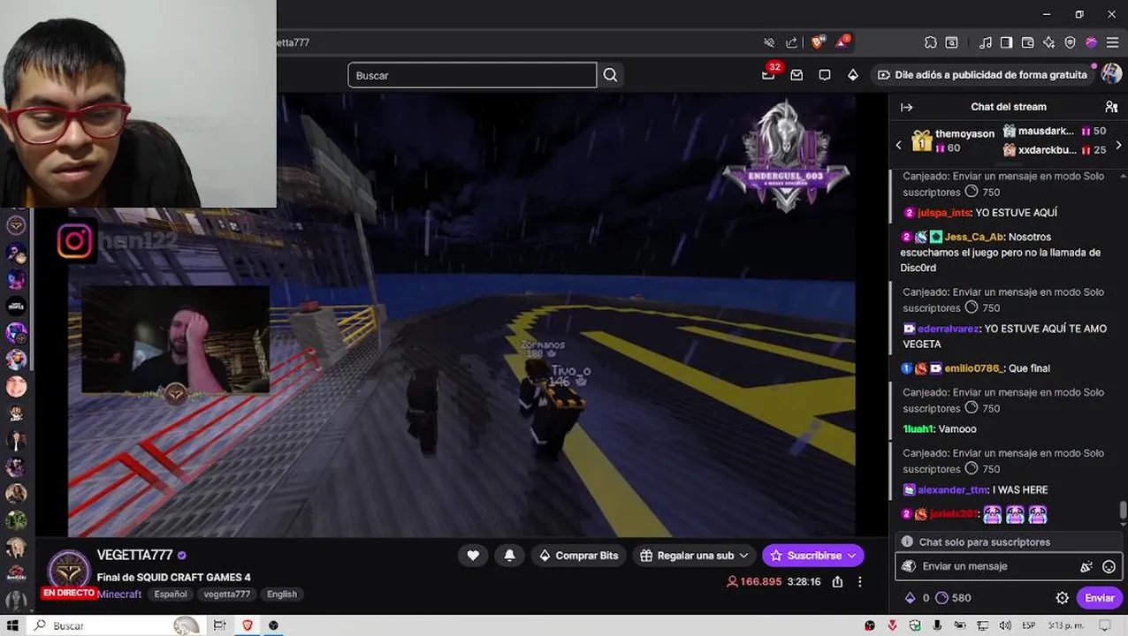
Task: Click username Jess_Ca_Ab in chat
Action: click(973, 237)
